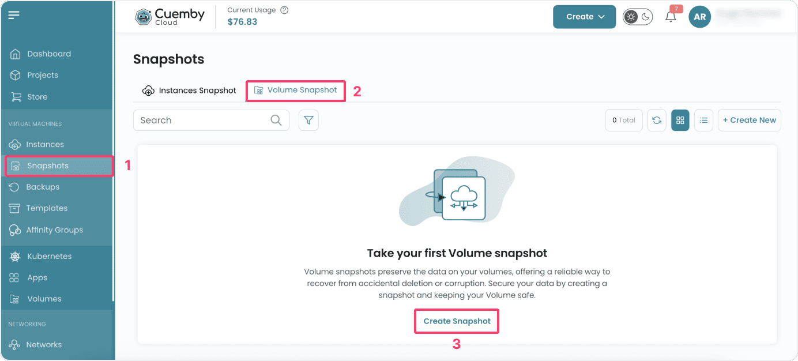The width and height of the screenshot is (798, 361).
Task: Open the Networks page
Action: pyautogui.click(x=44, y=344)
